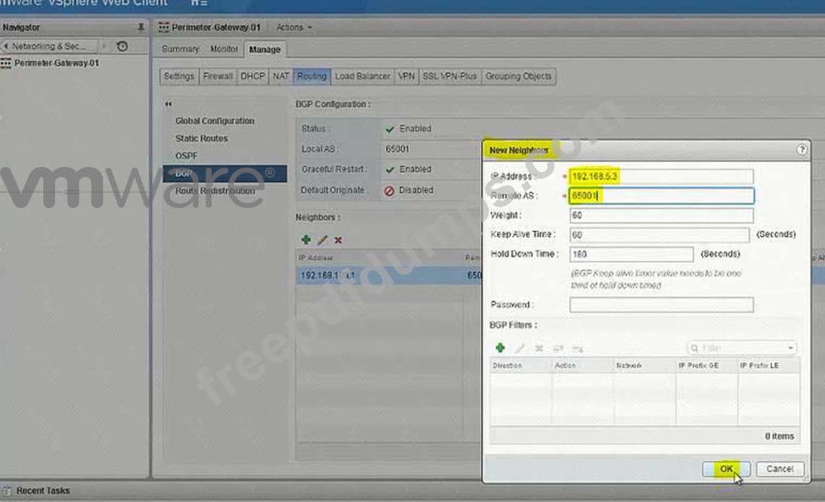825x502 pixels.
Task: Click the Remote AS input field
Action: click(x=661, y=196)
